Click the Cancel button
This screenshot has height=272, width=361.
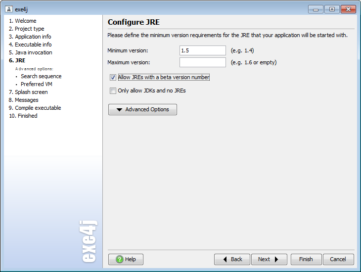pos(338,259)
